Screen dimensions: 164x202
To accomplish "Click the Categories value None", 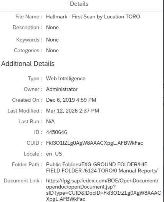I will 53,51.
